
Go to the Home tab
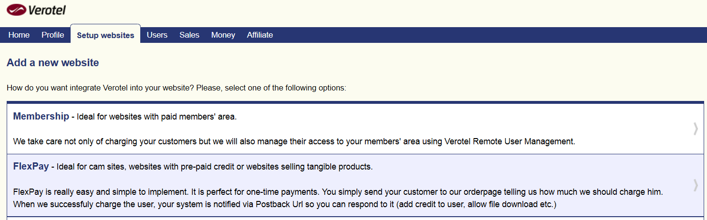tap(19, 35)
